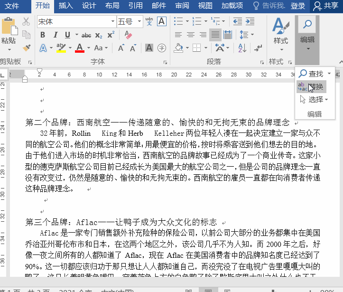Image resolution: width=343 pixels, height=292 pixels.
Task: Toggle superscript formatting
Action: [x=111, y=35]
